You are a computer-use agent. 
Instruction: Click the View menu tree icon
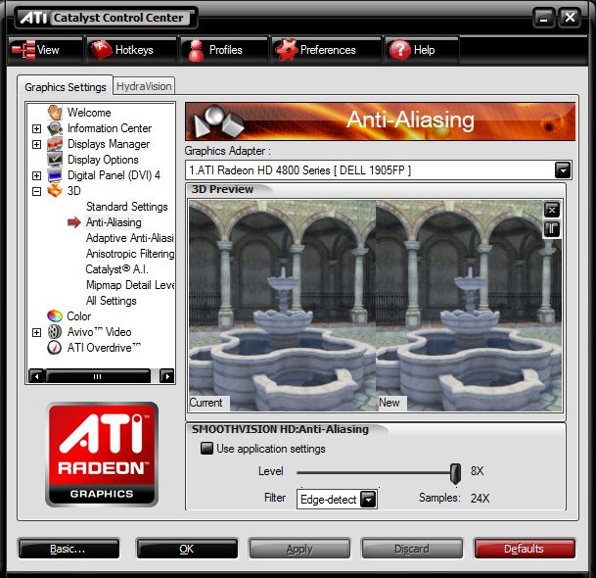[23, 50]
